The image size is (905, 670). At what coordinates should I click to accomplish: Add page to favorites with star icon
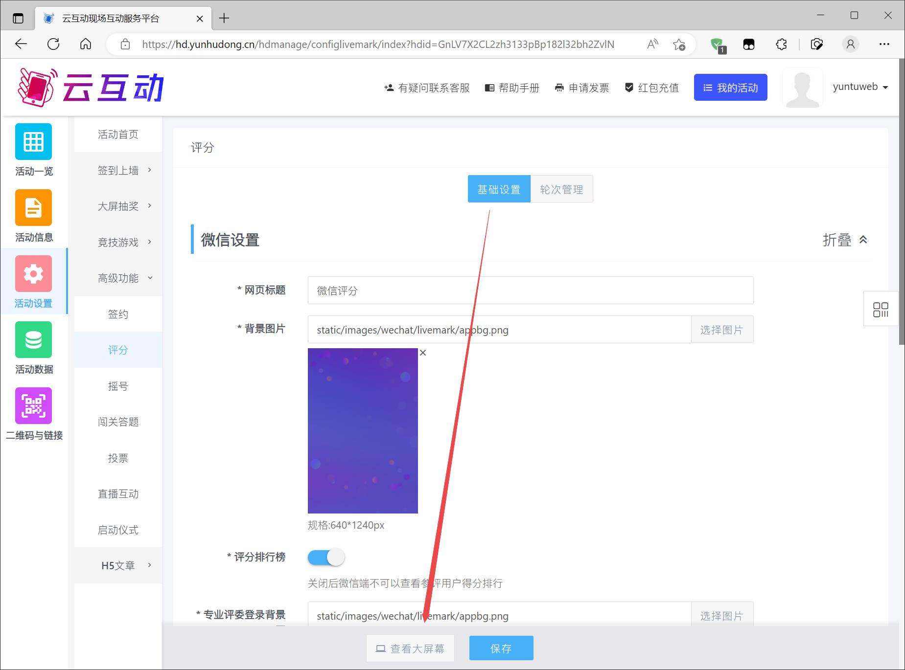click(679, 45)
